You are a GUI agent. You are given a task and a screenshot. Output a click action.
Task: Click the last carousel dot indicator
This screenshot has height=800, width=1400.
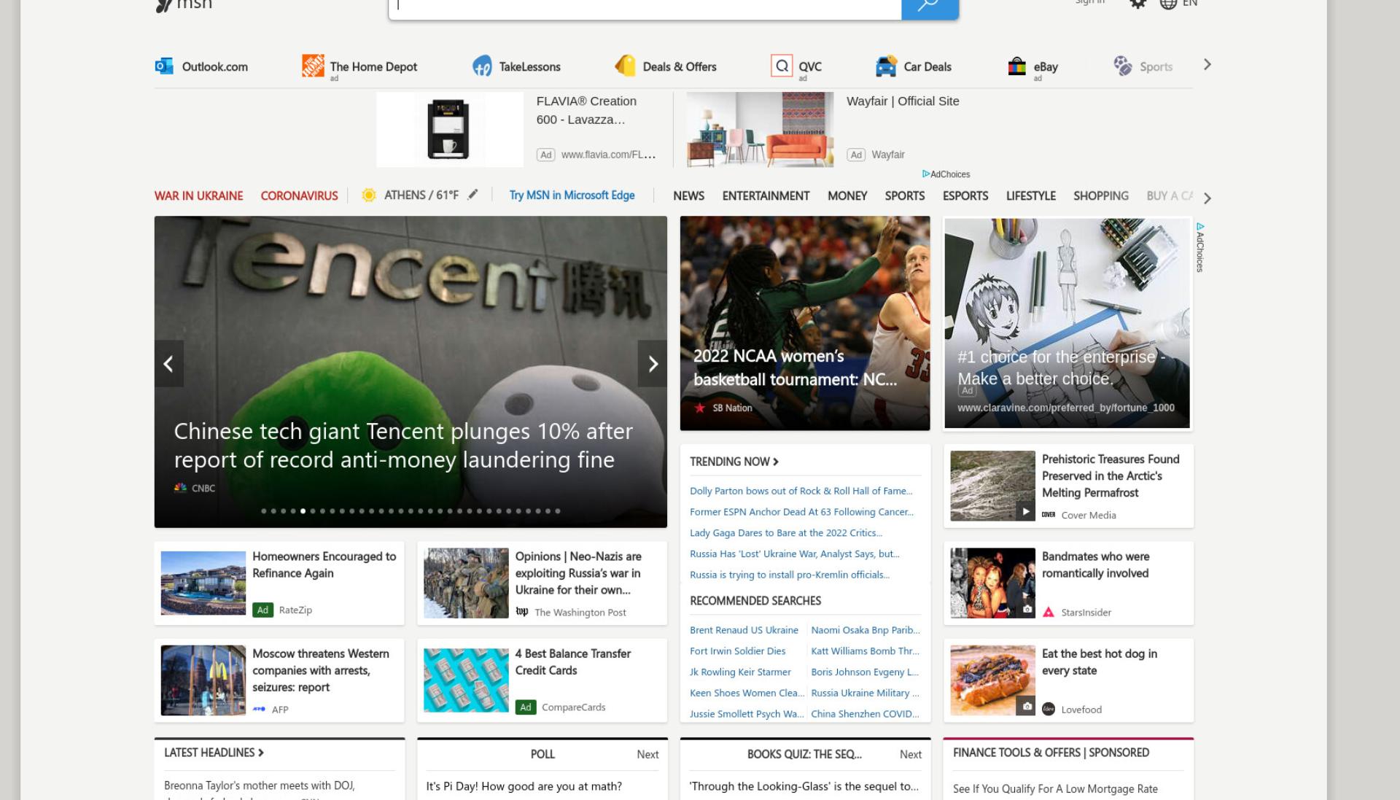point(558,511)
